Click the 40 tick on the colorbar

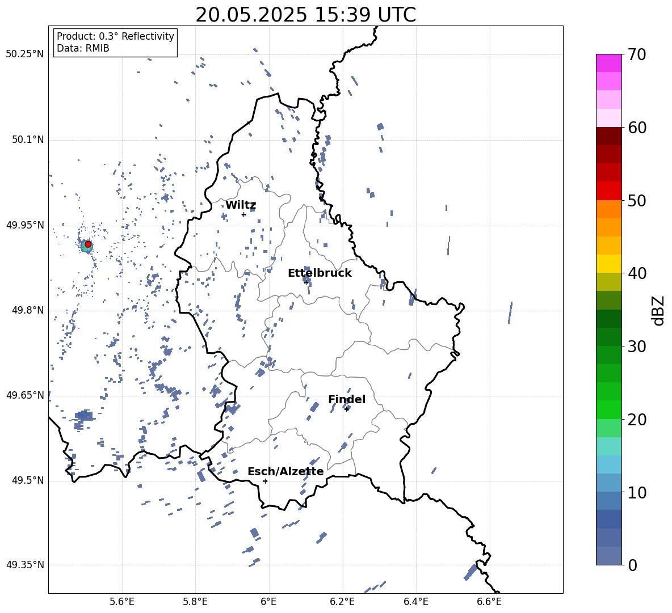[636, 273]
